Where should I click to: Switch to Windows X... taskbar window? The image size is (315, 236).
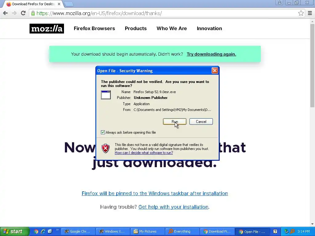pyautogui.click(x=113, y=231)
